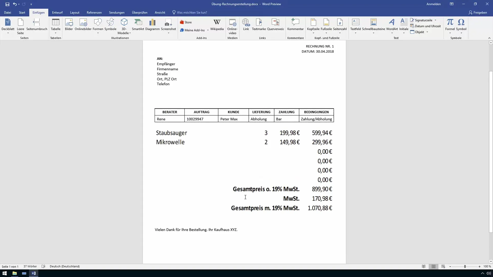Expand Signaturzeile dropdown arrow
The image size is (493, 277).
(x=435, y=20)
